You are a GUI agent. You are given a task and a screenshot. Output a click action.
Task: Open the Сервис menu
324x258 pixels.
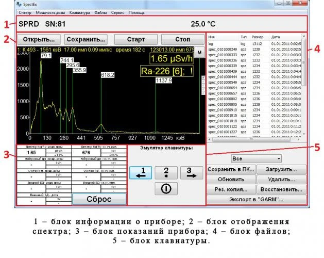click(x=117, y=12)
